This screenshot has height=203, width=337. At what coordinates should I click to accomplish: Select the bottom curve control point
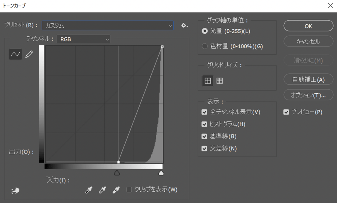(x=118, y=162)
